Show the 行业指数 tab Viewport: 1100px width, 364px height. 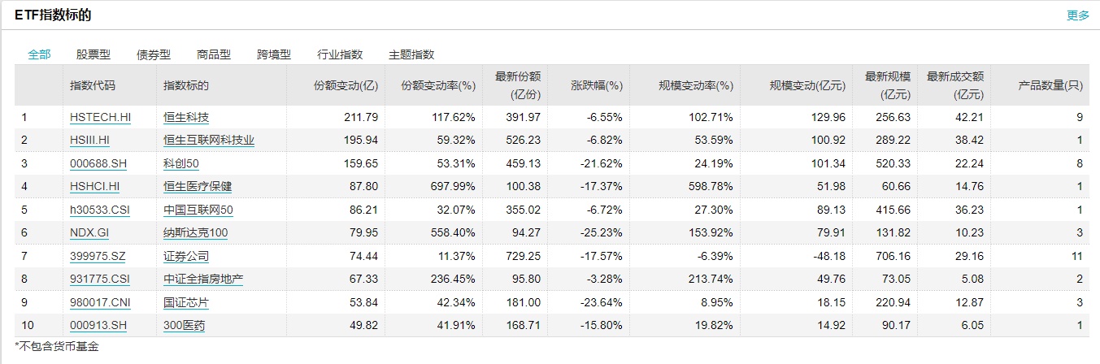click(x=340, y=54)
